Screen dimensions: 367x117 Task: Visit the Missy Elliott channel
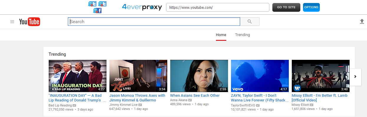300,105
